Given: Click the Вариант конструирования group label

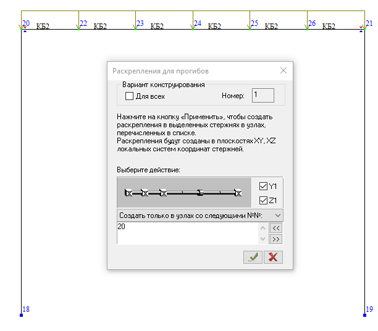Looking at the screenshot, I should pos(164,85).
